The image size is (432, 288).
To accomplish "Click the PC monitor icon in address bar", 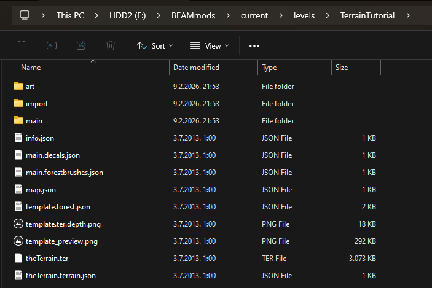I will point(25,15).
